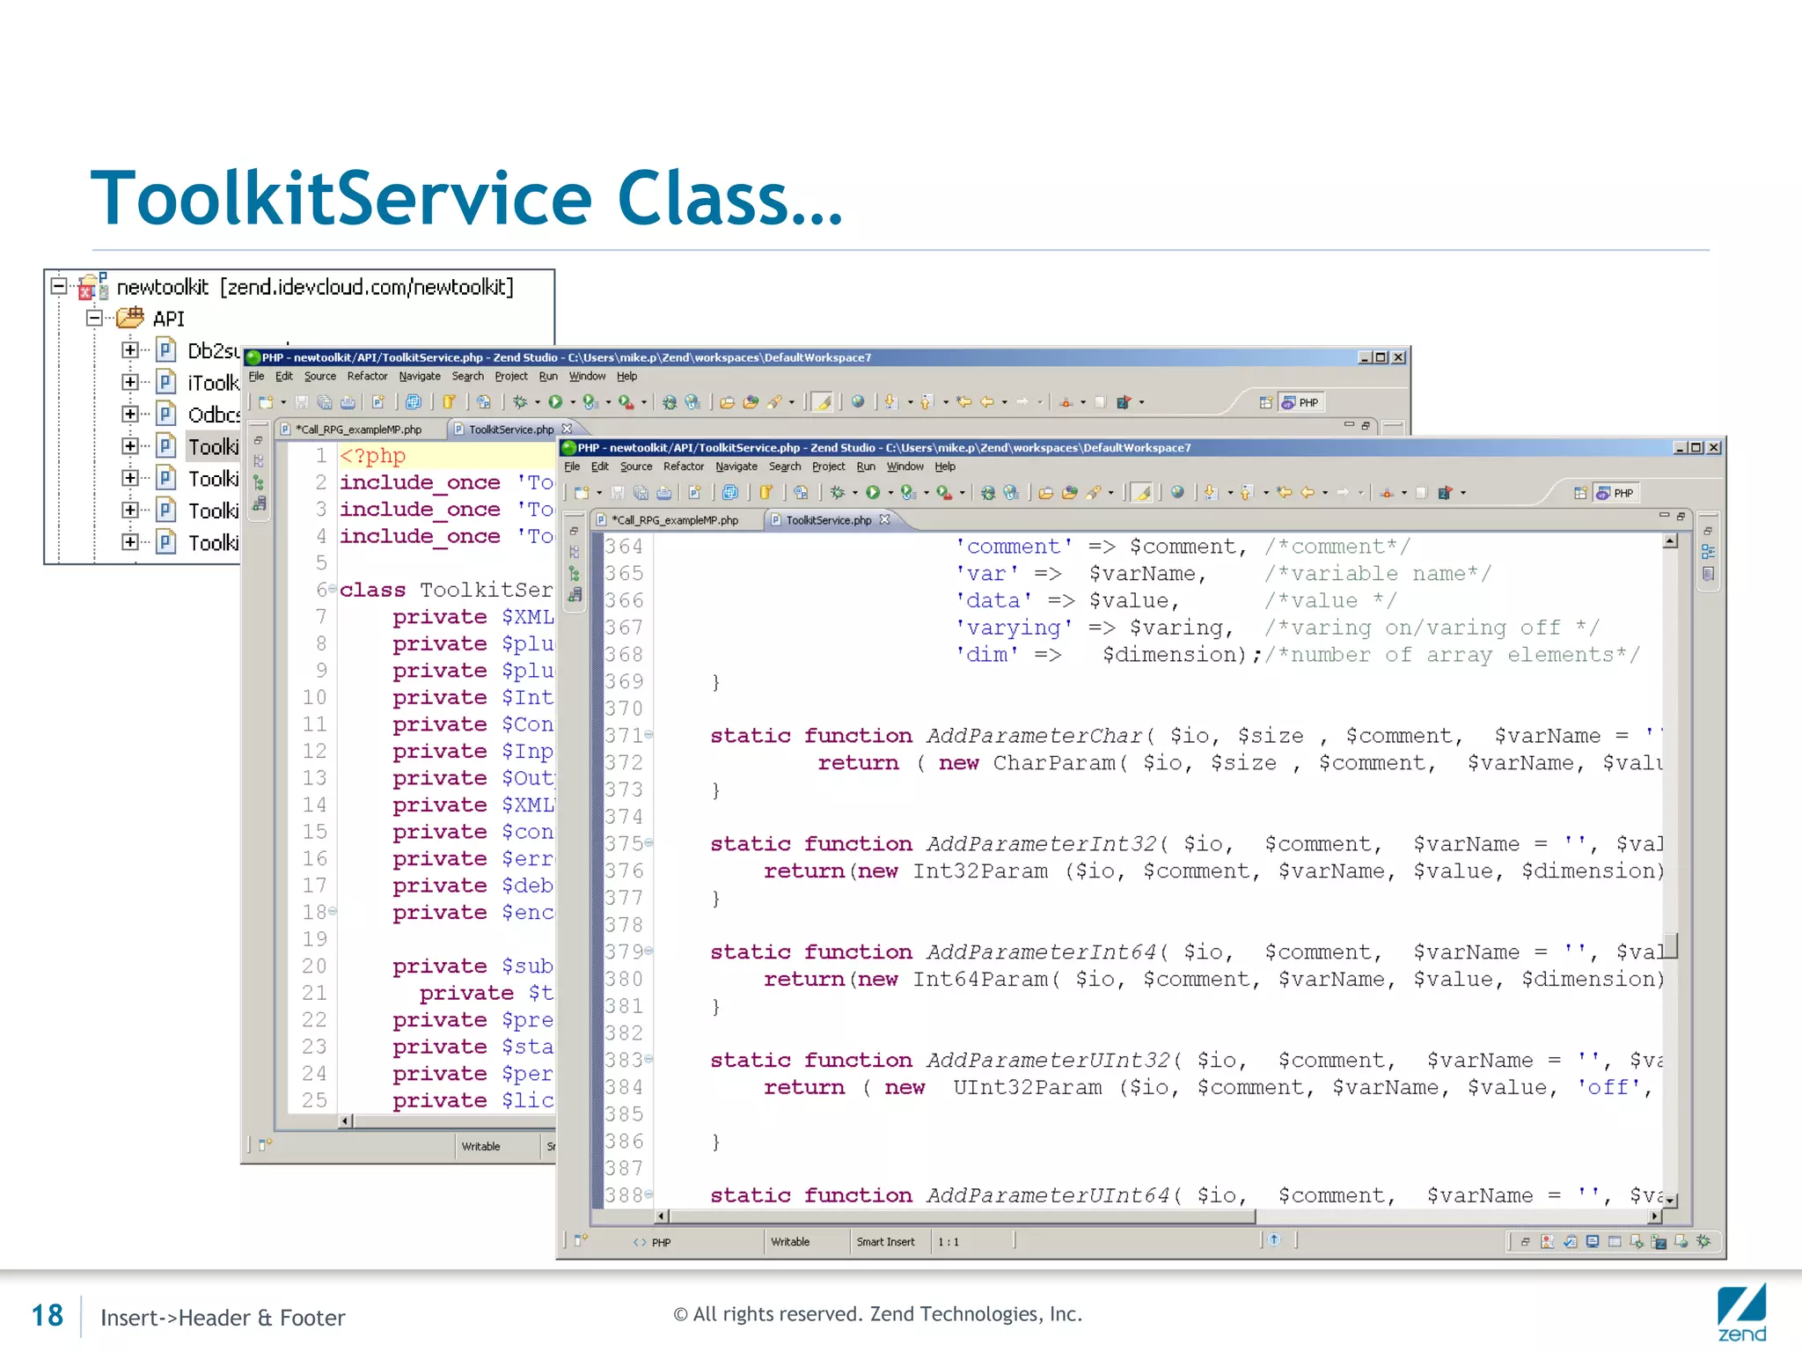Click the update arrow icon in front status bar

(1274, 1240)
